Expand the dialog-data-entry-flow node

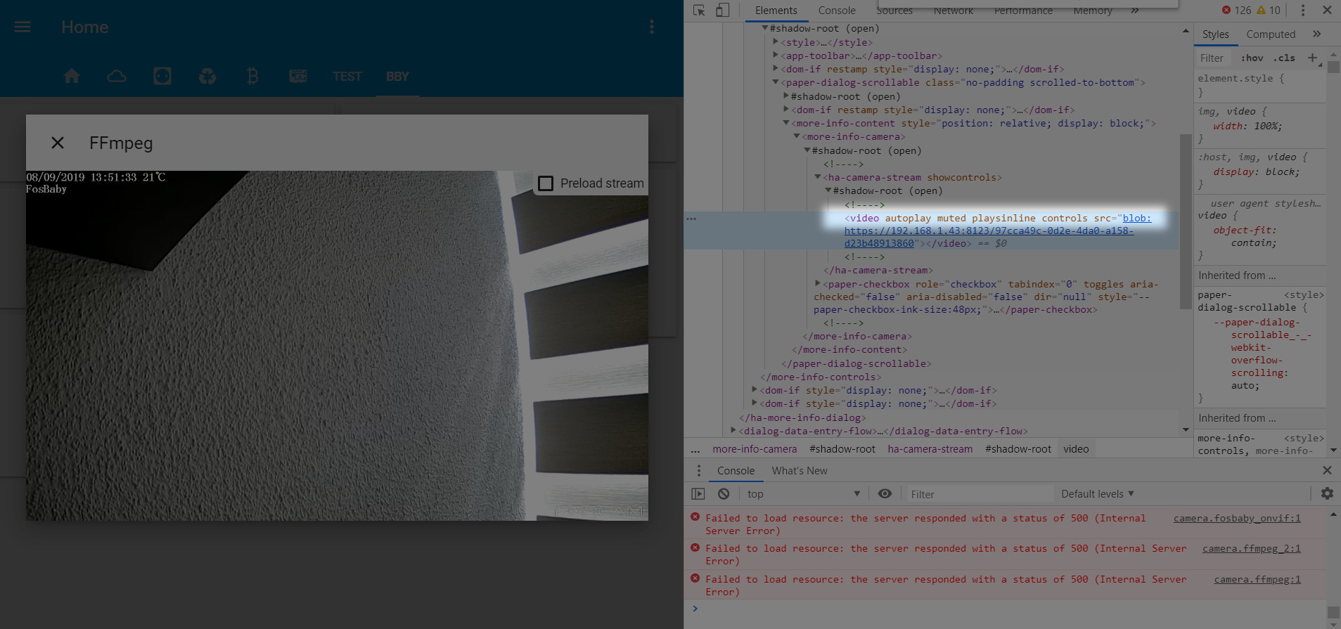click(733, 431)
